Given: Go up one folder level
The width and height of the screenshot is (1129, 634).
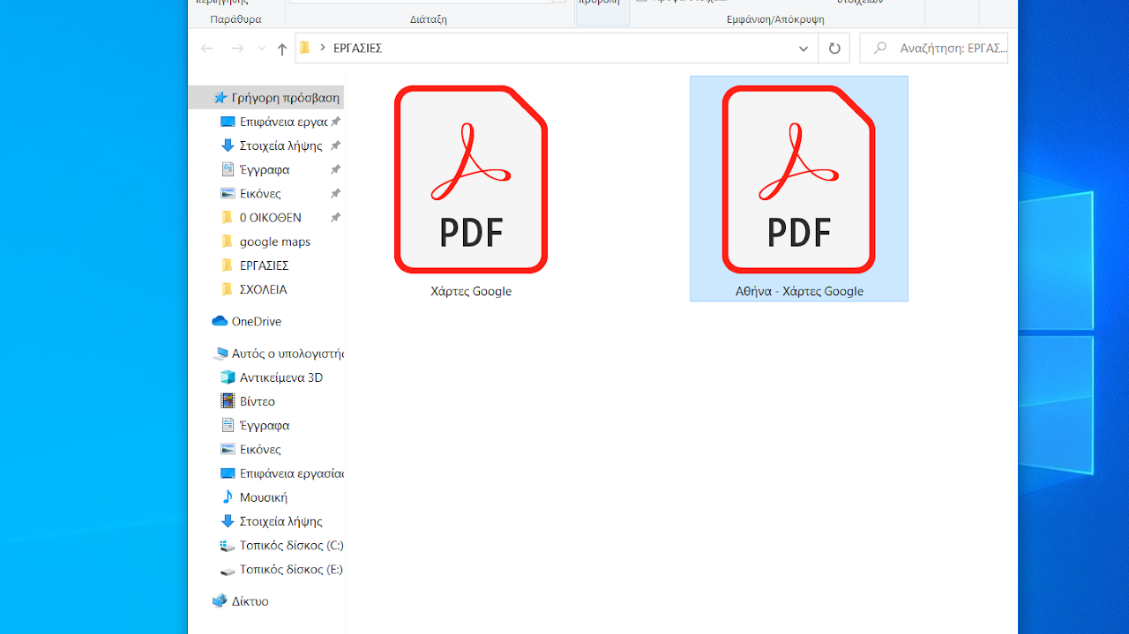Looking at the screenshot, I should (282, 49).
